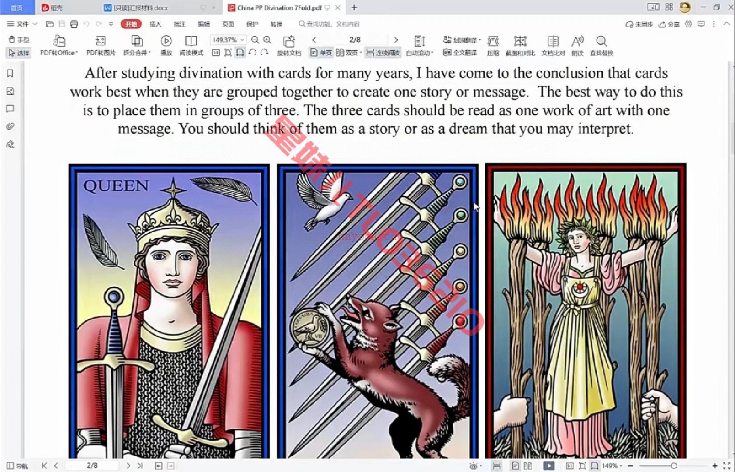This screenshot has height=472, width=735.
Task: Select the 插入 insert ribbon tab
Action: tap(155, 24)
